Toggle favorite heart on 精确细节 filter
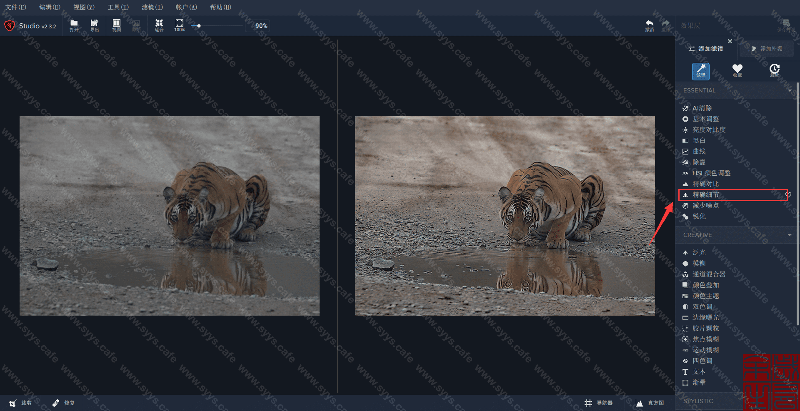This screenshot has width=800, height=411. pos(788,194)
